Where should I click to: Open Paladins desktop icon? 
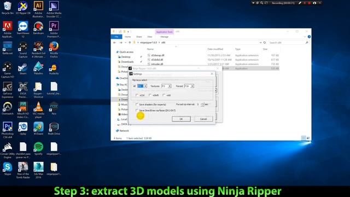click(38, 68)
